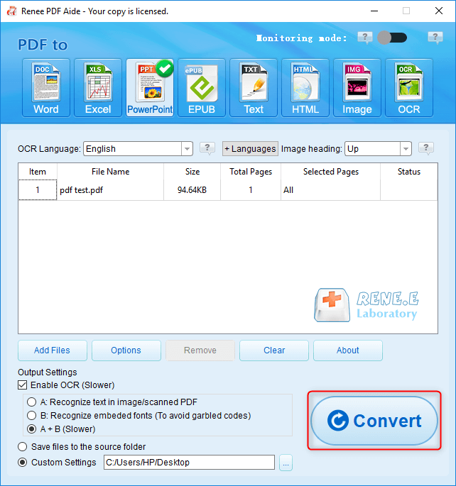Click Add Files button
Viewport: 456px width, 486px height.
[x=52, y=350]
